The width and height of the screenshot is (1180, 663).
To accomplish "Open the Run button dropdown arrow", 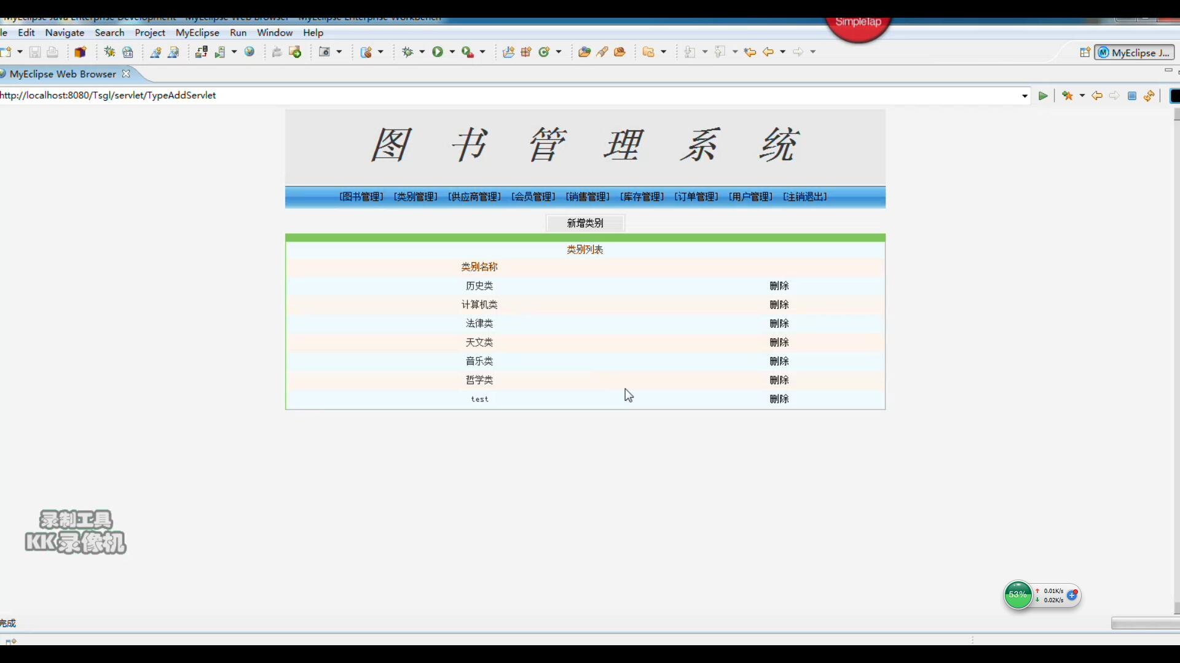I will click(452, 52).
